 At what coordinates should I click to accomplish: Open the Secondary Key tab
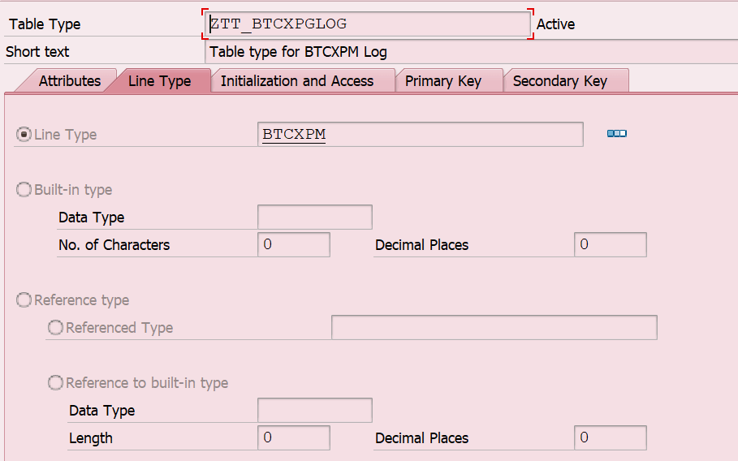click(x=560, y=81)
